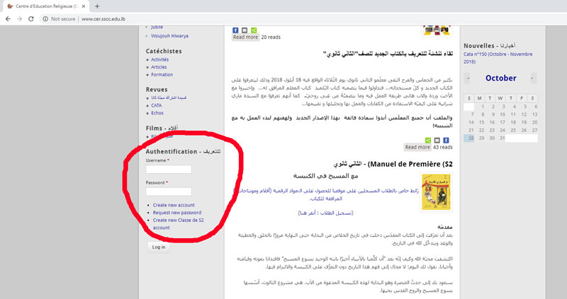
Task: Click the October calendar month title
Action: pyautogui.click(x=501, y=78)
